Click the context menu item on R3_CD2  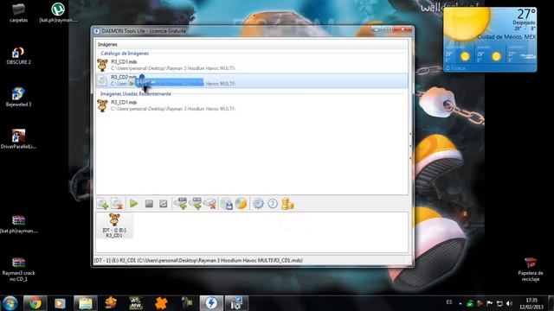tap(170, 83)
